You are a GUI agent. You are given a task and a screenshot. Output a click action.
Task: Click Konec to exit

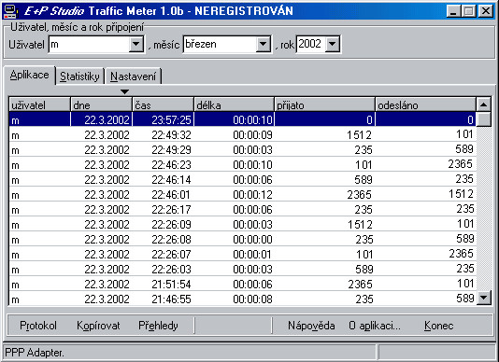(439, 326)
